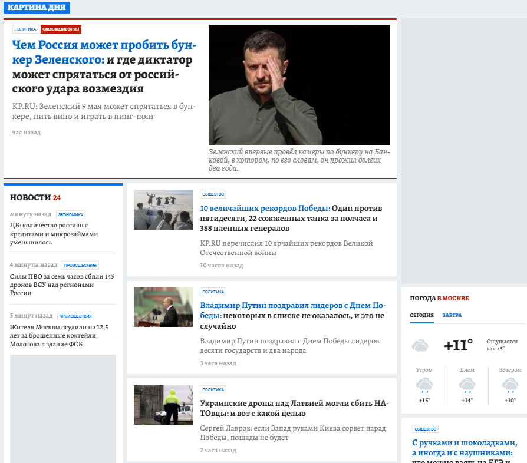Click the Общество tag above Победы records story
The width and height of the screenshot is (527, 463).
(213, 194)
